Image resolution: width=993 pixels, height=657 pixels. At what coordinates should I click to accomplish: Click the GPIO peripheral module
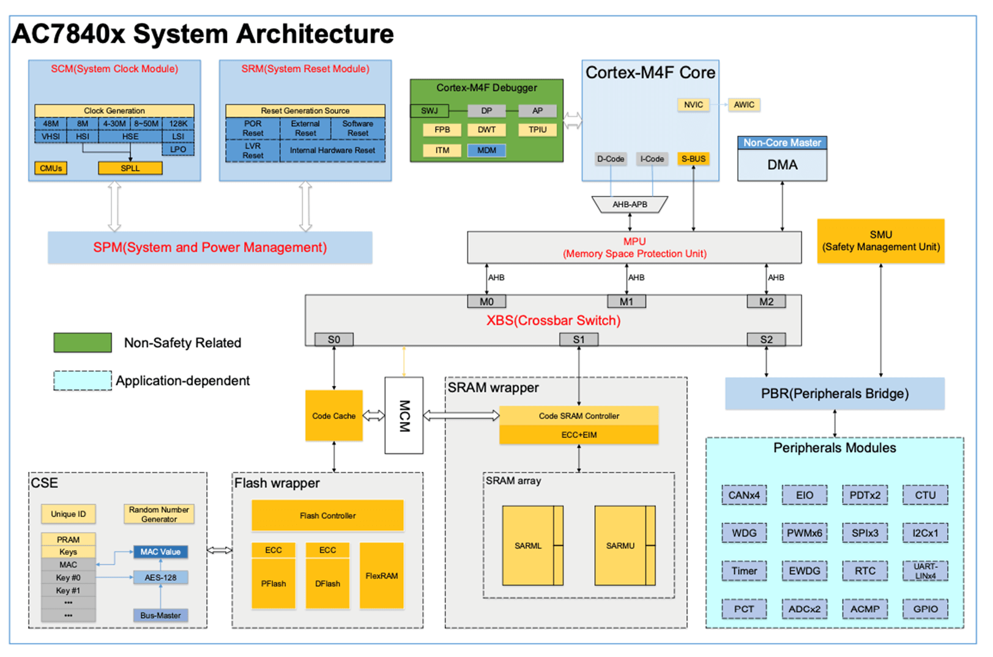tap(924, 609)
